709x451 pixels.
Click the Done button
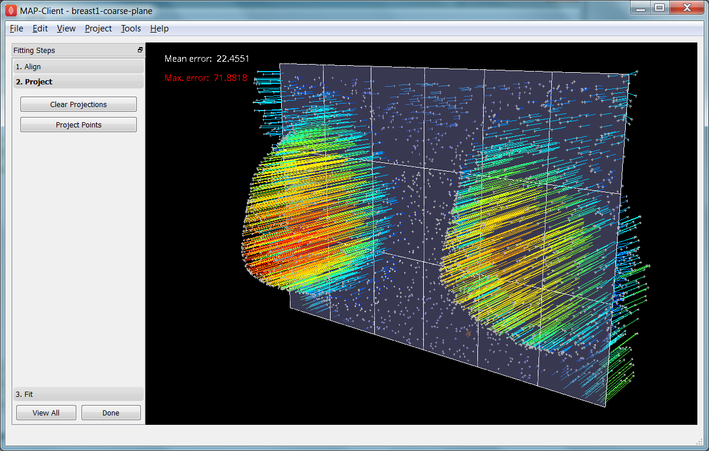point(111,413)
